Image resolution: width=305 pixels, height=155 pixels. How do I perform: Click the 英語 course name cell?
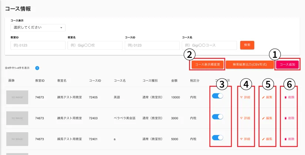117,97
